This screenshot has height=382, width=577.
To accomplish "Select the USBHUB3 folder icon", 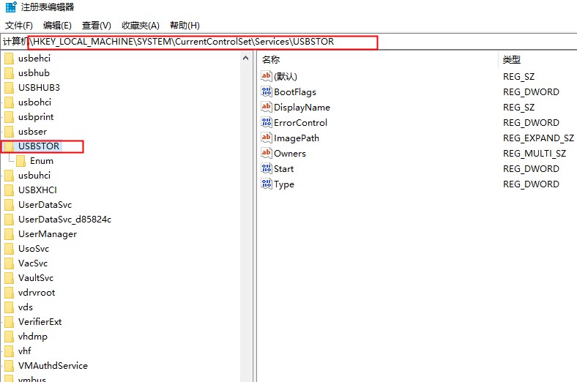I will click(x=10, y=88).
